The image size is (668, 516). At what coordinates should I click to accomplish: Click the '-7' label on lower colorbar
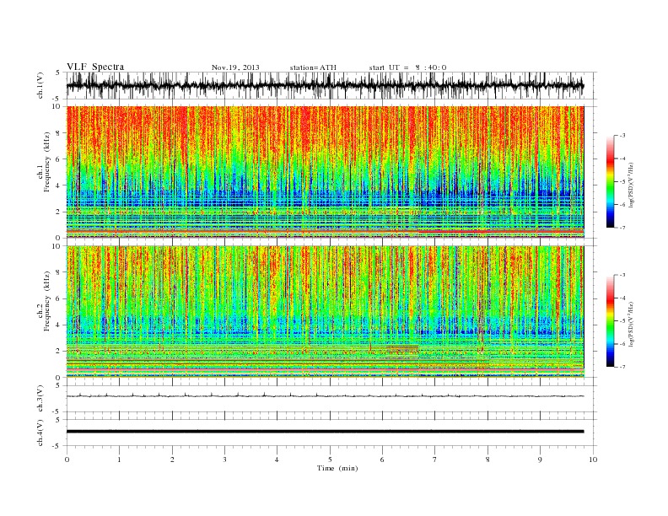coord(622,367)
